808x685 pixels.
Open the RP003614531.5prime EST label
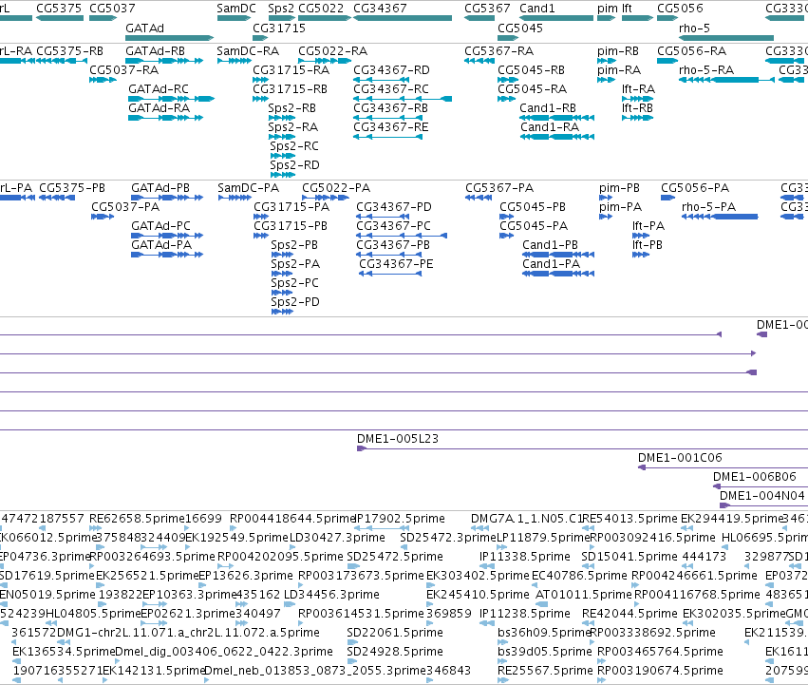pyautogui.click(x=361, y=614)
